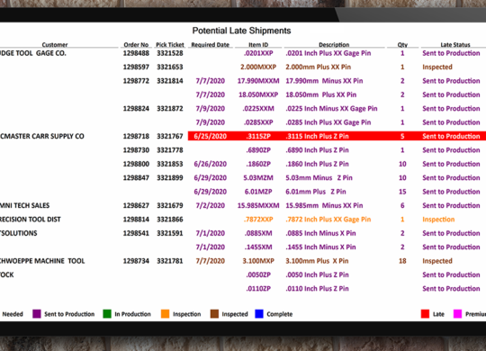Select order number 1298488
486x351 pixels.
[x=136, y=53]
